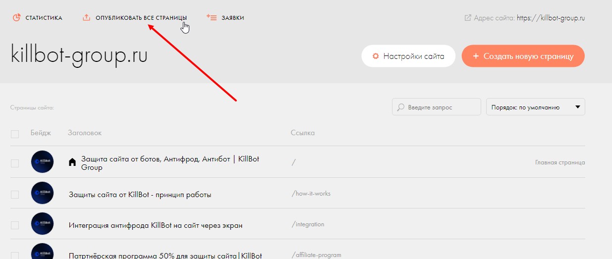
Task: Click the Страницы сайта: label
Action: [32, 107]
